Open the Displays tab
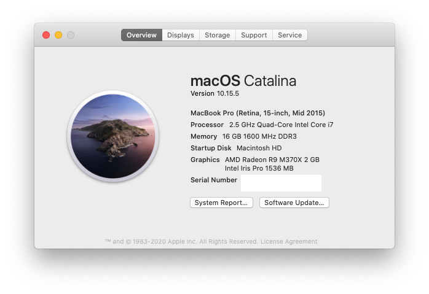Screen dimensions: 429x294 181,35
